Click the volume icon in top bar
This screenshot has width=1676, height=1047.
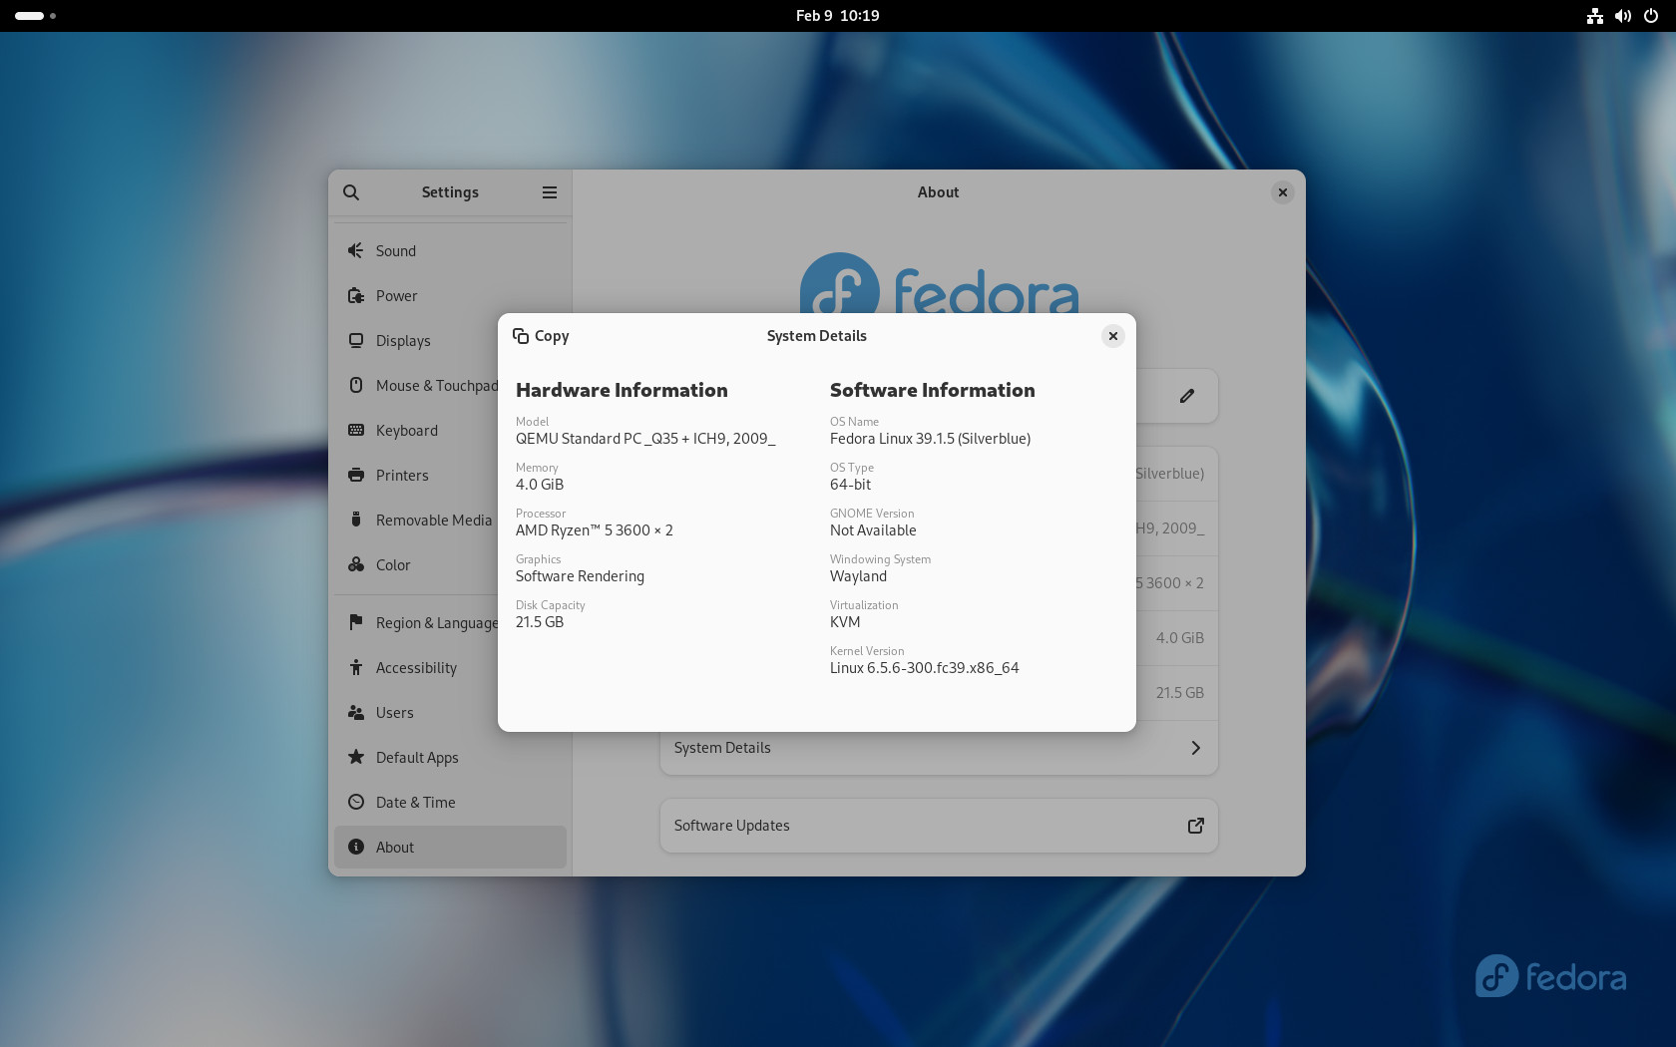[1623, 16]
